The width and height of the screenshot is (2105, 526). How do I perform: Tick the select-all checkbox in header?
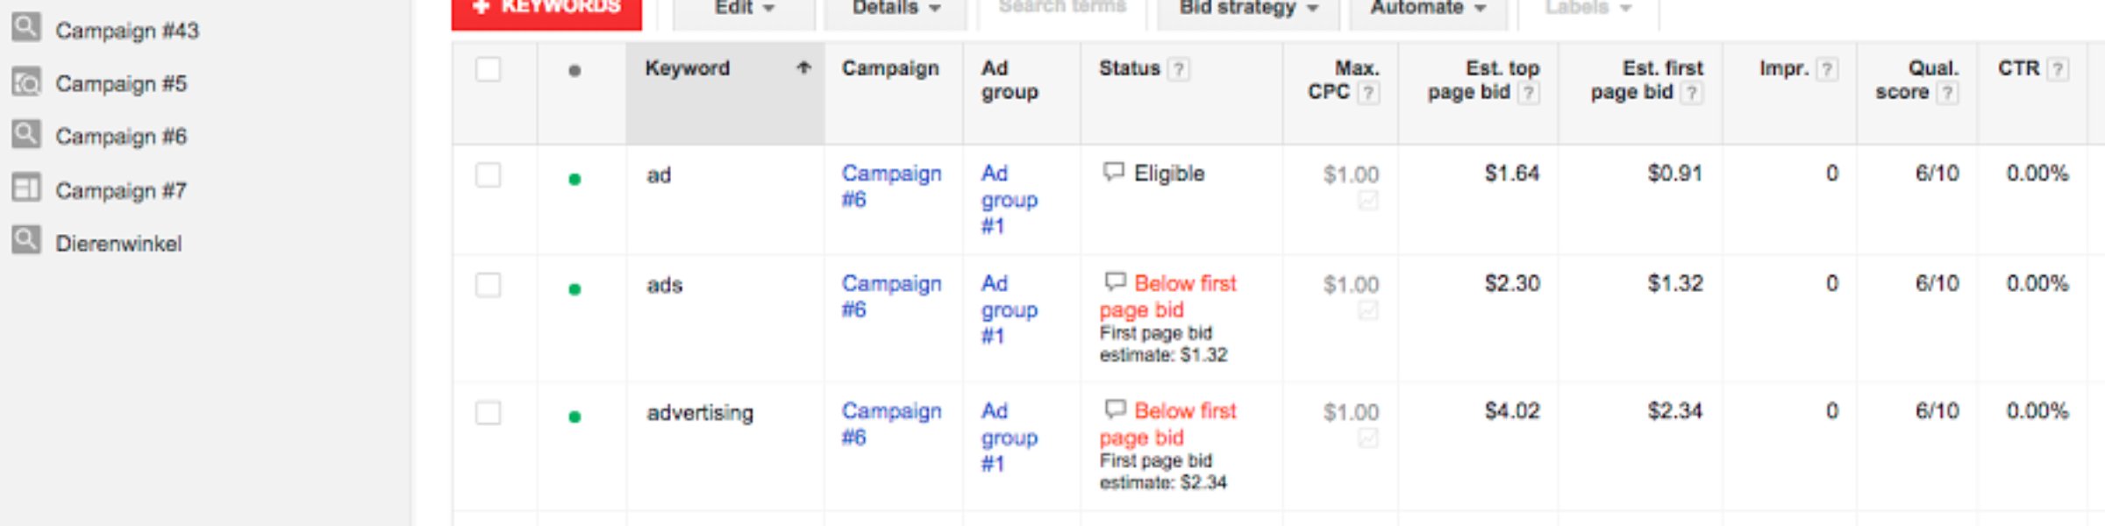point(489,69)
